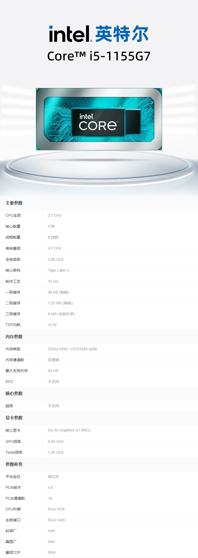198x558 pixels.
Task: Click the 封装厂 value Intel
Action: [51, 531]
